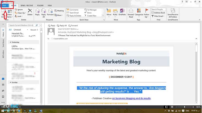The image size is (202, 113).
Task: Click the Reply All ribbon icon
Action: [x=43, y=12]
